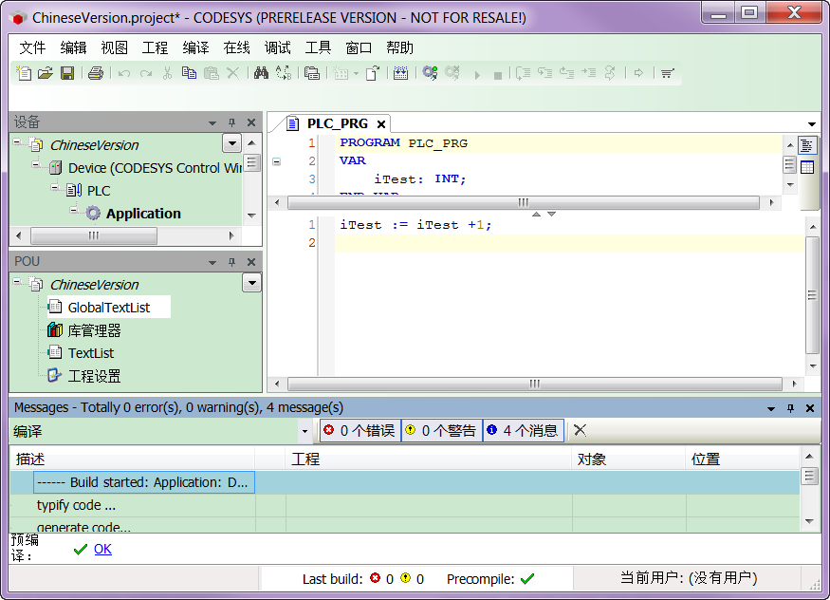
Task: Close the PLC_PRG editor tab
Action: [381, 124]
